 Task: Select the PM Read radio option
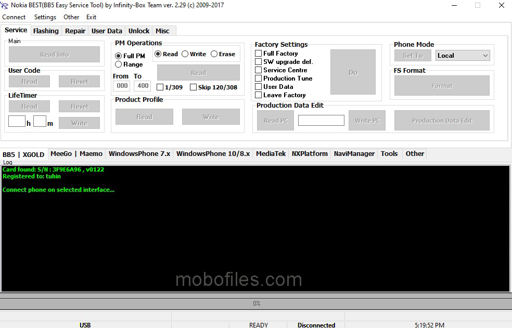point(166,54)
